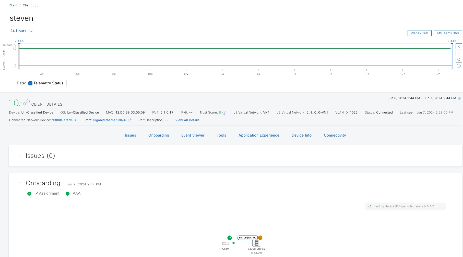The width and height of the screenshot is (463, 257).
Task: Click the Client device icon in topology
Action: [226, 243]
